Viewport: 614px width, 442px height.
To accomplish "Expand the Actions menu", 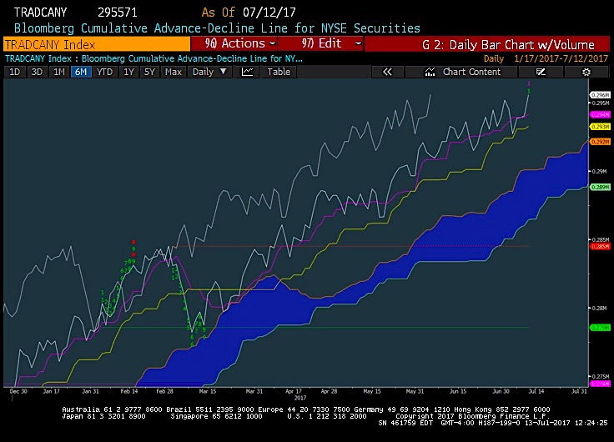I will 238,43.
